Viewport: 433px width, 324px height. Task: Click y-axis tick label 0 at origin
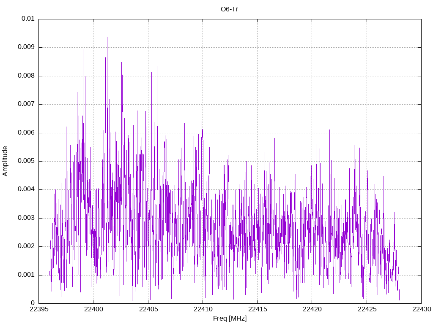point(33,303)
